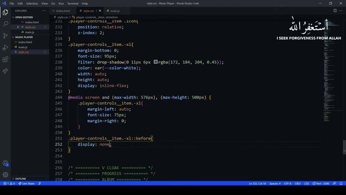Image resolution: width=346 pixels, height=195 pixels.
Task: Collapse the Open Editors section
Action: pos(24,17)
